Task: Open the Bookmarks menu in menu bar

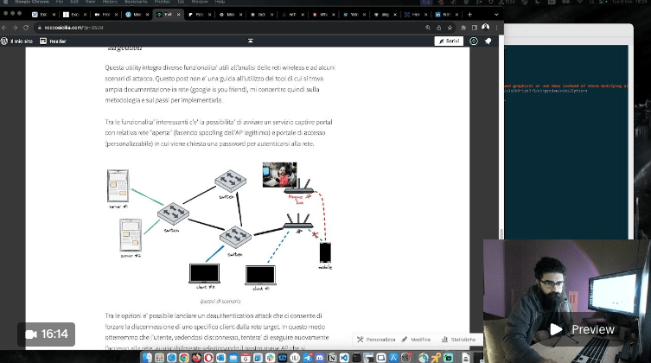Action: click(x=136, y=3)
